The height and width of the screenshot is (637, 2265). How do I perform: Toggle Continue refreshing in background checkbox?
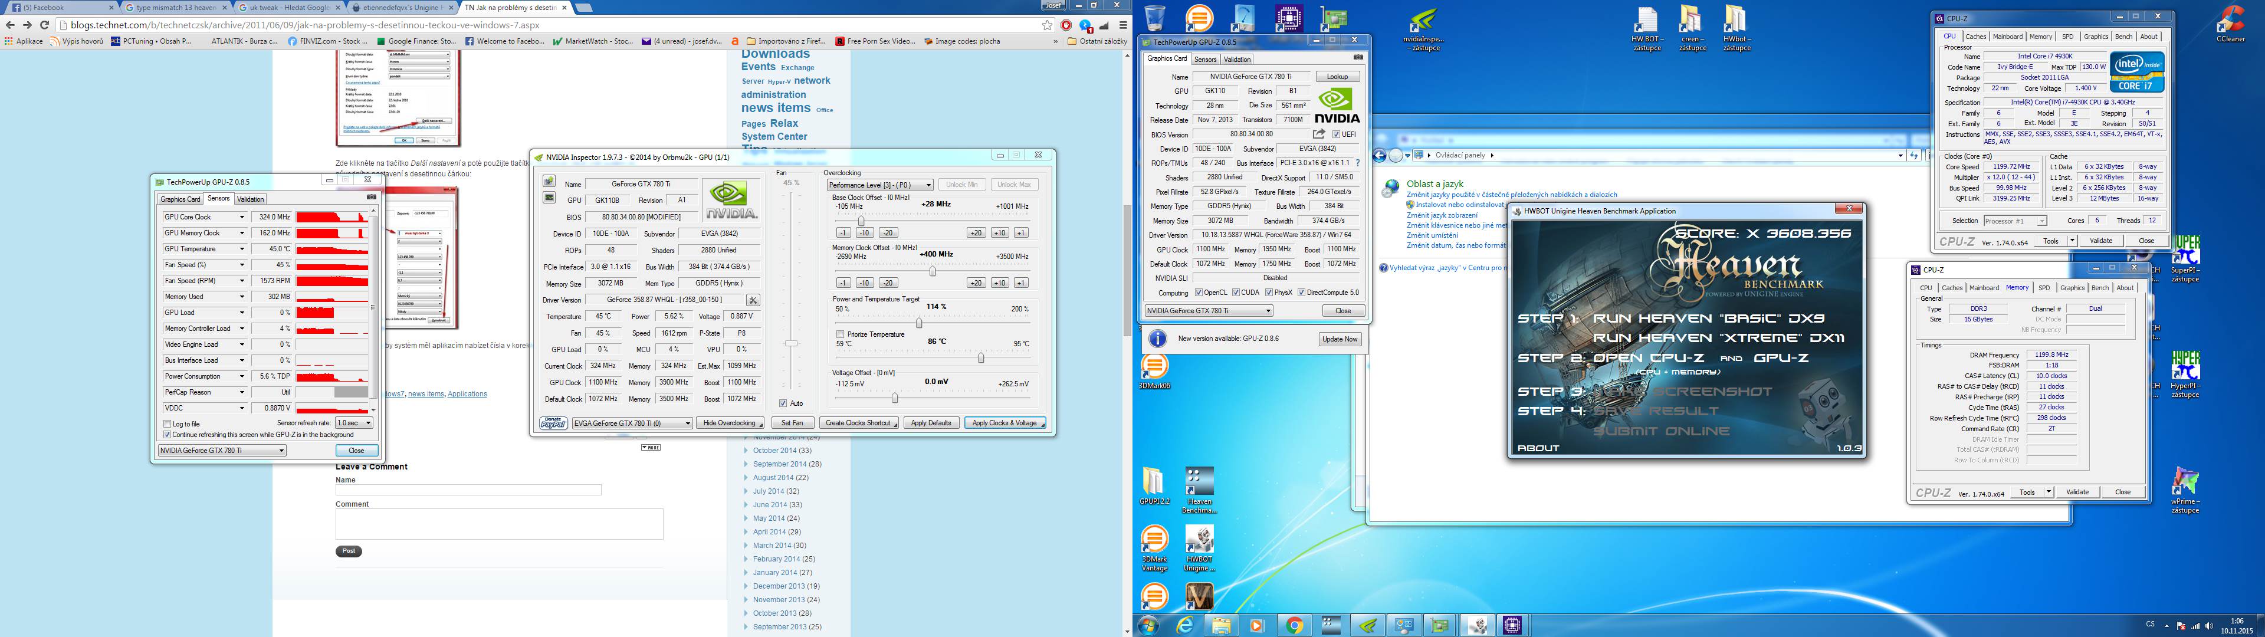167,435
